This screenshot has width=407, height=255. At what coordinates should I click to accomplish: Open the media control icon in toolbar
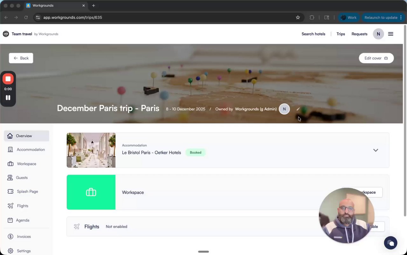[327, 17]
